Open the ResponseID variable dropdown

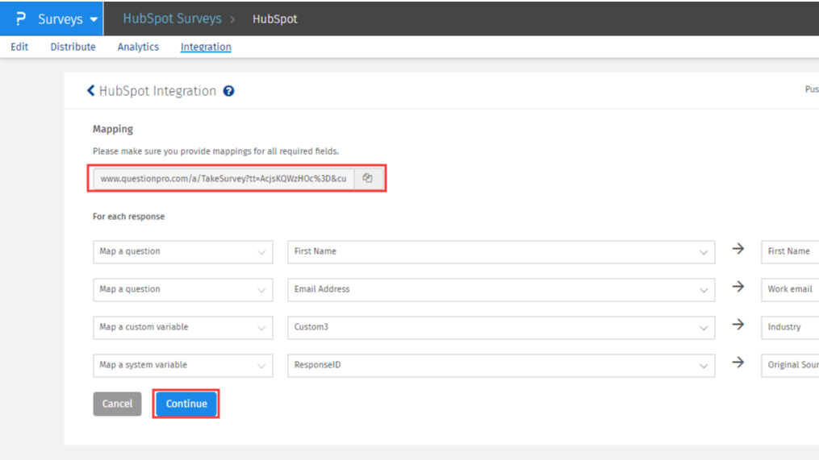tap(501, 366)
